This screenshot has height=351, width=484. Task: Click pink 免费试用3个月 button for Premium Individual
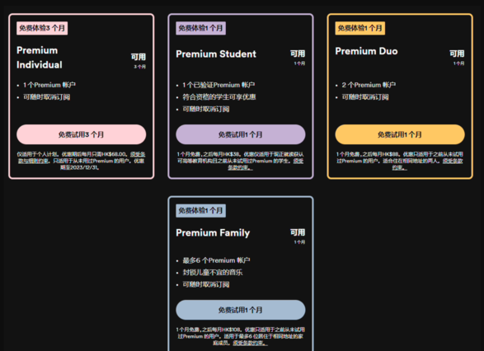(81, 134)
